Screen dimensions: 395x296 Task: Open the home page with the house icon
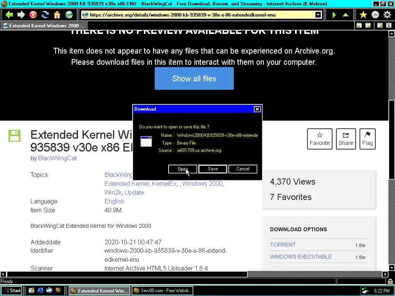coord(57,15)
